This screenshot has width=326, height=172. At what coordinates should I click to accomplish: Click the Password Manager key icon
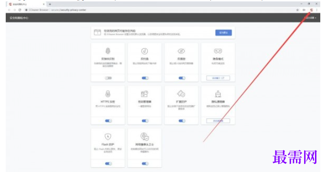point(144,94)
